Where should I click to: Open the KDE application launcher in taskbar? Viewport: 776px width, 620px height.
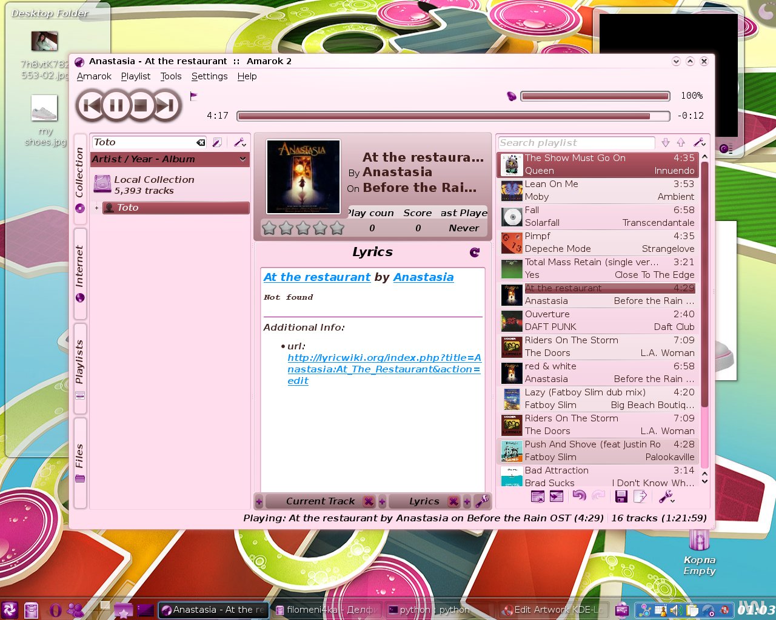[x=10, y=610]
